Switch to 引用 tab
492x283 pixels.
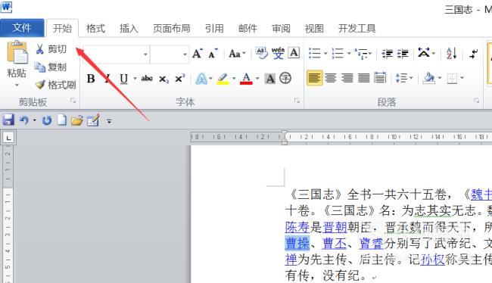pyautogui.click(x=214, y=29)
